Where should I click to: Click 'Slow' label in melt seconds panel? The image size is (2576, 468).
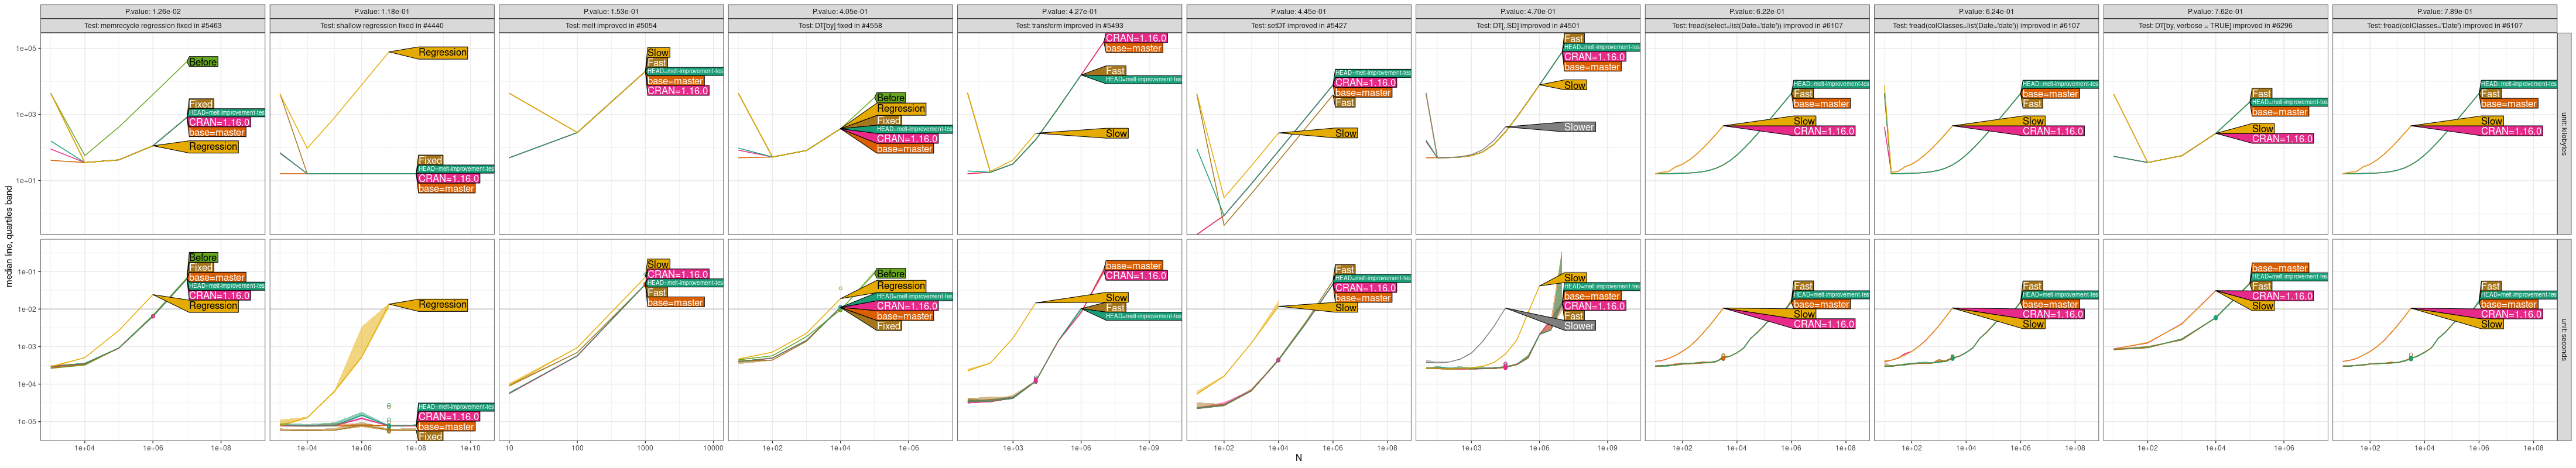658,264
